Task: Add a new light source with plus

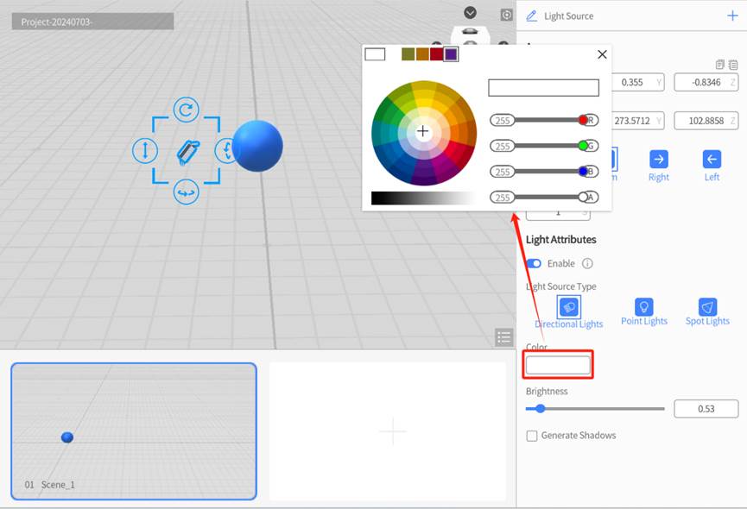Action: [734, 15]
